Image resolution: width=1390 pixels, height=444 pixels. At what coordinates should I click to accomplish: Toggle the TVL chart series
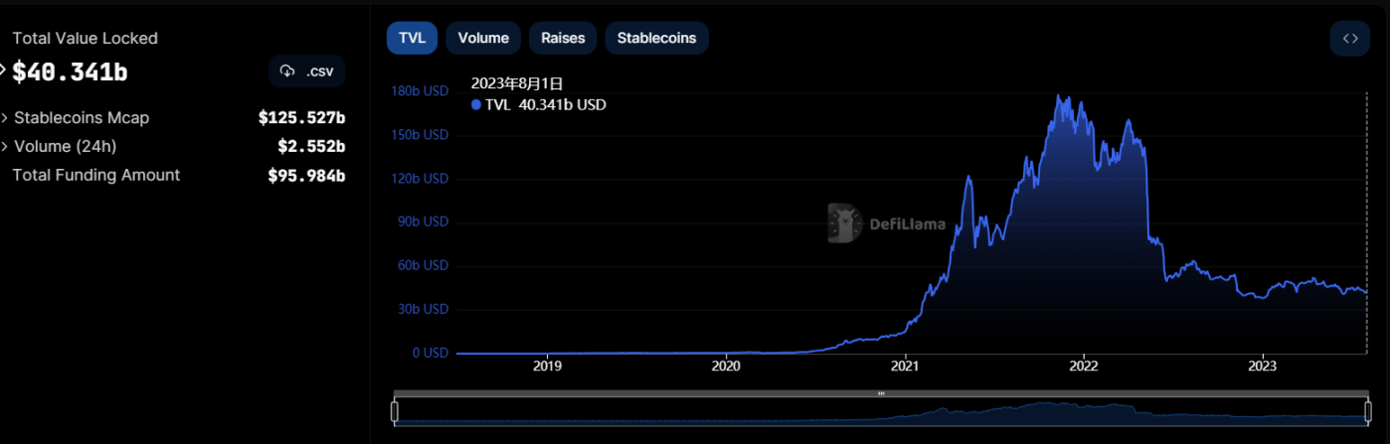point(412,38)
